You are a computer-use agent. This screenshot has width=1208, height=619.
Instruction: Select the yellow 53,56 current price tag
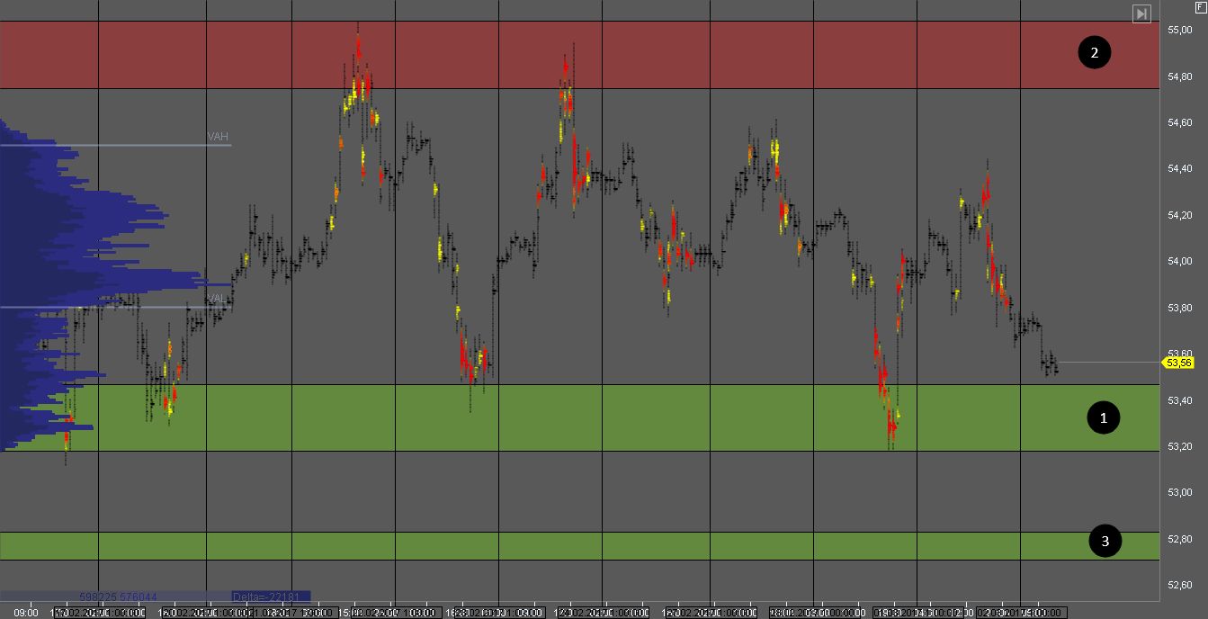point(1178,363)
